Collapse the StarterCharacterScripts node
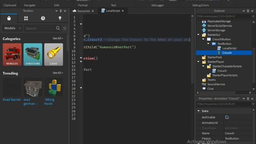The width and height of the screenshot is (256, 144). click(203, 66)
